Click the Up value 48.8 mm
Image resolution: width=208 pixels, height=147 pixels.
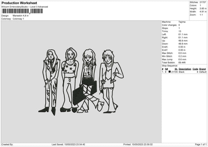pyautogui.click(x=183, y=41)
